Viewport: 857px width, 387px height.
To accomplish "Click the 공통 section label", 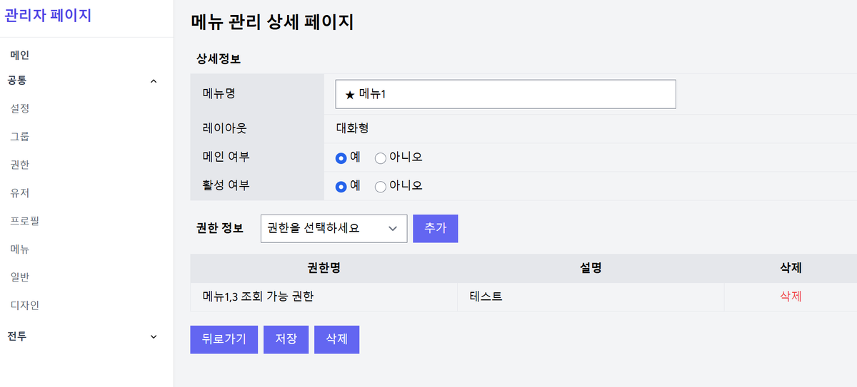I will pyautogui.click(x=17, y=81).
